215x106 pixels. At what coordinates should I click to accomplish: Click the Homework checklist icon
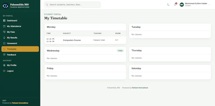[x=4, y=43]
